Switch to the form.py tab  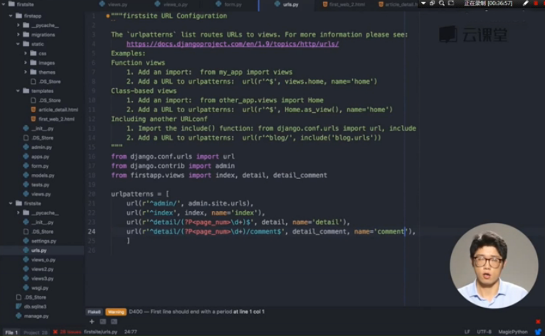[x=232, y=4]
